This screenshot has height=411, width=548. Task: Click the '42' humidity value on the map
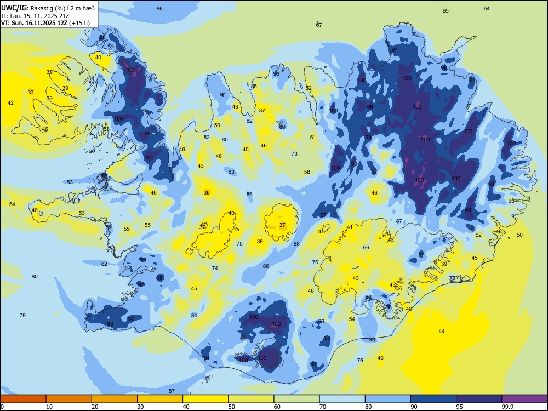click(10, 103)
